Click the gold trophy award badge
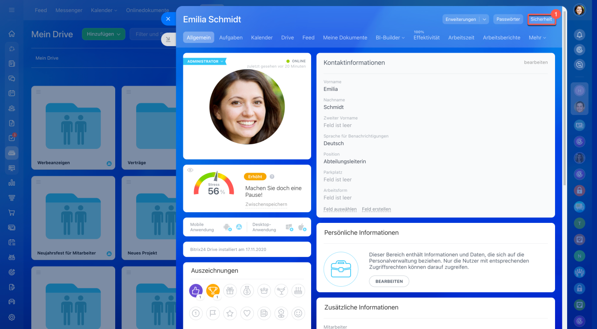Image resolution: width=597 pixels, height=329 pixels. point(213,291)
